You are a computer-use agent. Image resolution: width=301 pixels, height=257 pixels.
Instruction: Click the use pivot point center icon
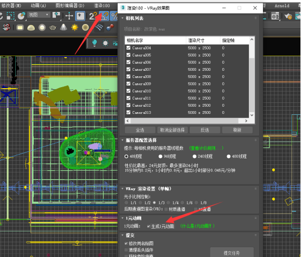point(57,16)
